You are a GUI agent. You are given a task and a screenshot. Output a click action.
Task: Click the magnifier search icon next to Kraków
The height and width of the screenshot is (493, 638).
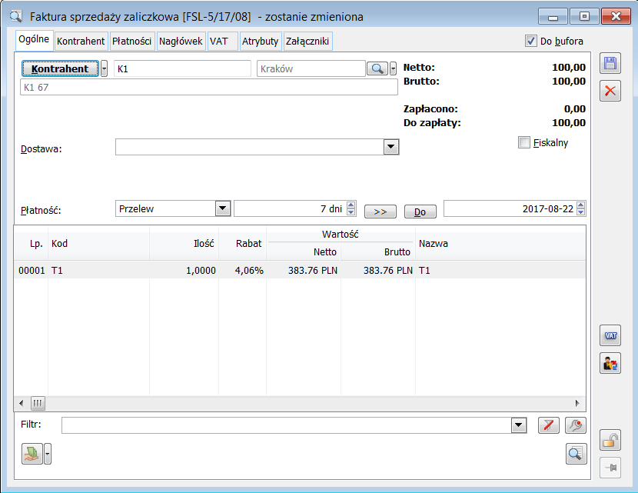tap(377, 68)
